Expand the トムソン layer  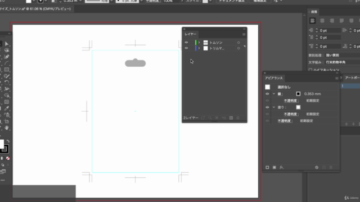coord(199,43)
